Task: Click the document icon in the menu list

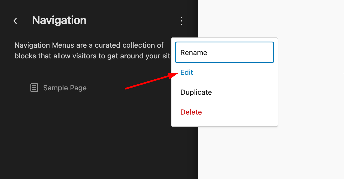Action: pyautogui.click(x=34, y=88)
